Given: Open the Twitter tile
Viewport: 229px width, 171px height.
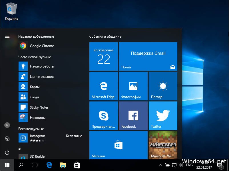Looking at the screenshot, I should [163, 116].
